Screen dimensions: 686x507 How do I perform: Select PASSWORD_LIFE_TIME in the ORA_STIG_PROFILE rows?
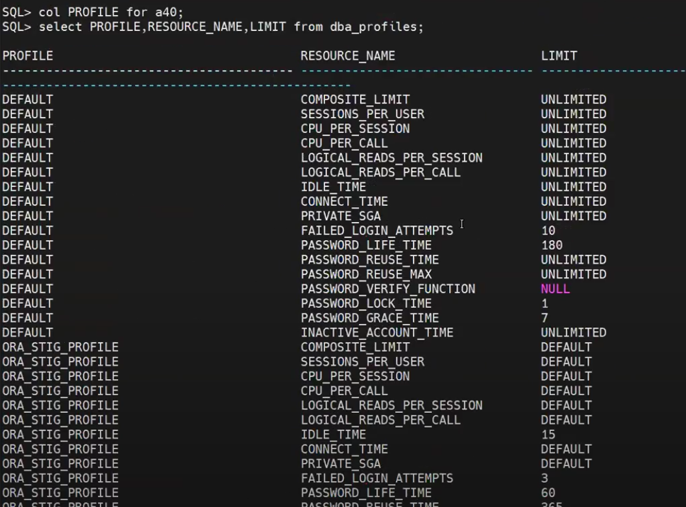click(x=366, y=493)
